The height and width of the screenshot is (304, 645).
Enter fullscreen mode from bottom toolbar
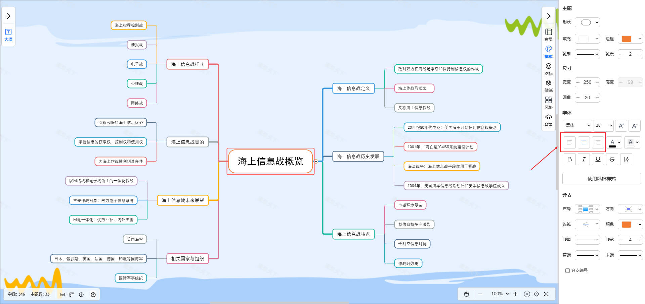(546, 294)
